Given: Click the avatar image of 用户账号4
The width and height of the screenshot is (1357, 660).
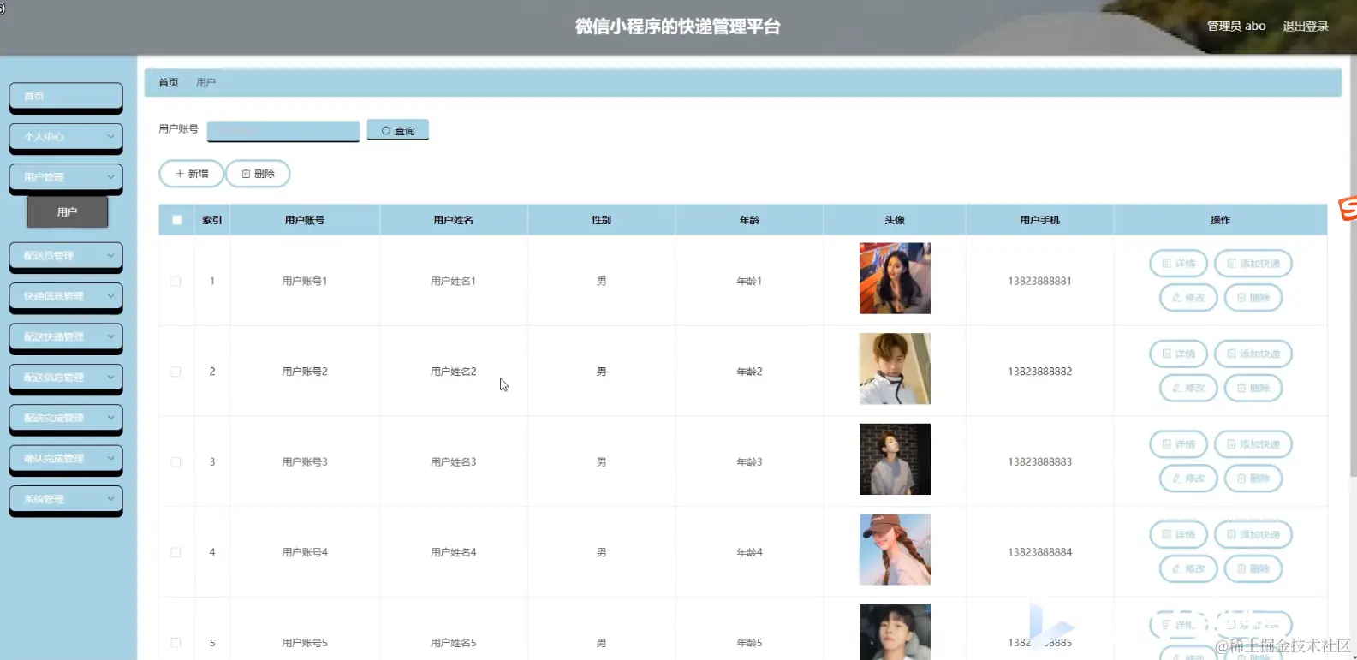Looking at the screenshot, I should tap(895, 550).
